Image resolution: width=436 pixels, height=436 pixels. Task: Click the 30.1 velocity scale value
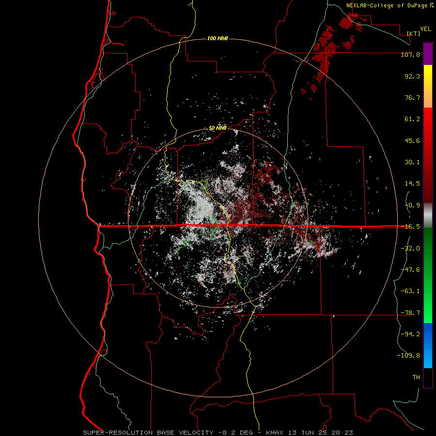tap(412, 162)
